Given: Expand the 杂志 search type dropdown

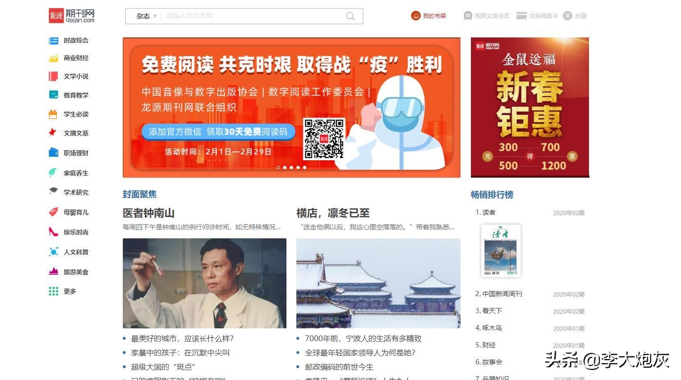Looking at the screenshot, I should [x=147, y=16].
